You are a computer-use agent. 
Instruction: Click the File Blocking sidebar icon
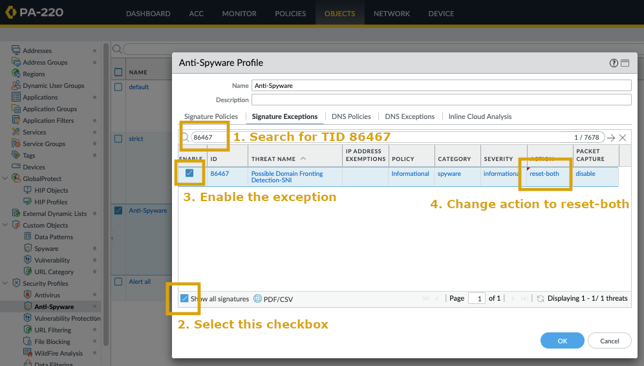tap(28, 341)
